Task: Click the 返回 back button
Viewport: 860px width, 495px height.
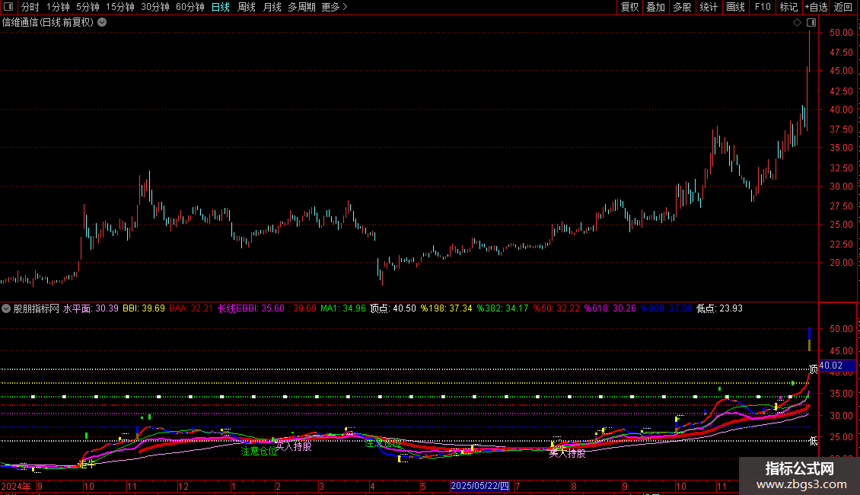Action: pyautogui.click(x=843, y=7)
